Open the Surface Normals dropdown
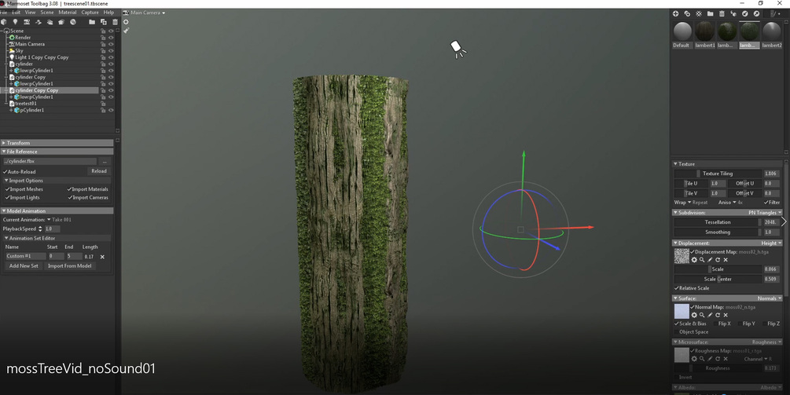Image resolution: width=790 pixels, height=395 pixels. pyautogui.click(x=770, y=298)
